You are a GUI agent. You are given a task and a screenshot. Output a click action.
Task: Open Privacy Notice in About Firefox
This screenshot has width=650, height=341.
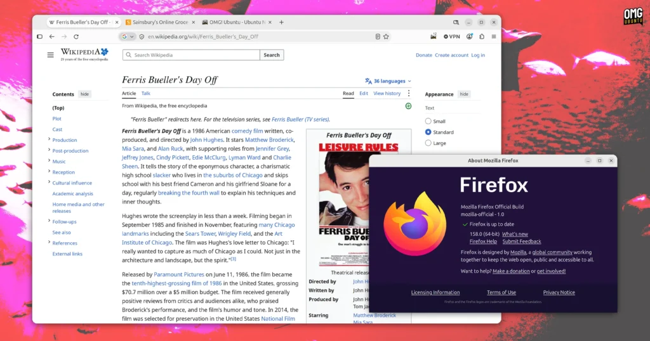tap(559, 293)
